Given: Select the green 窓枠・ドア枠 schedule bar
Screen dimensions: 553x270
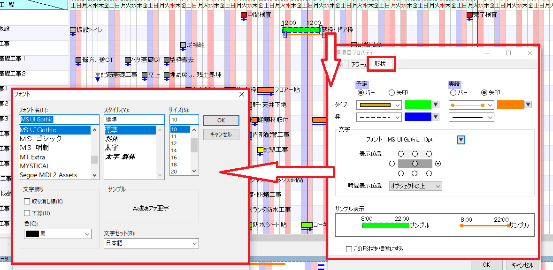Looking at the screenshot, I should pyautogui.click(x=303, y=30).
